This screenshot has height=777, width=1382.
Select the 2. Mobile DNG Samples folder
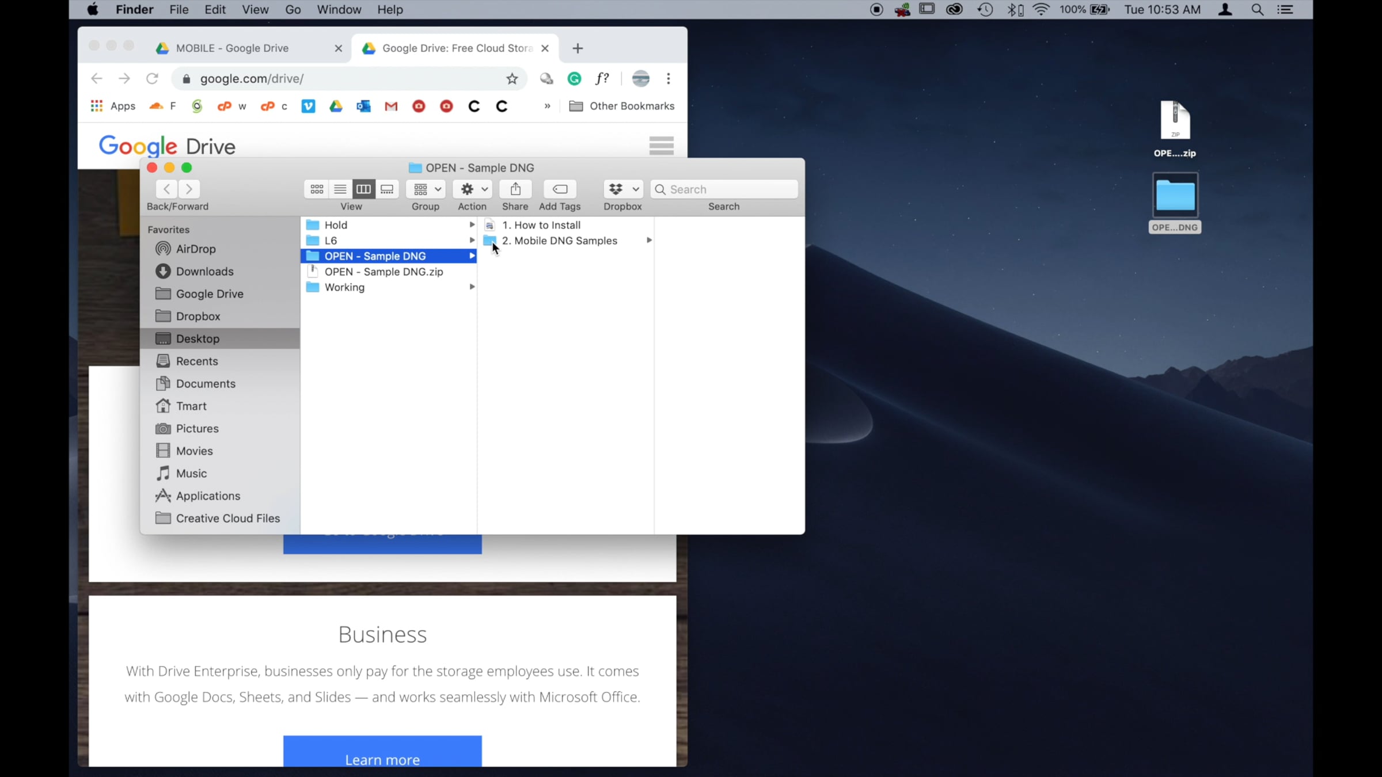tap(566, 241)
